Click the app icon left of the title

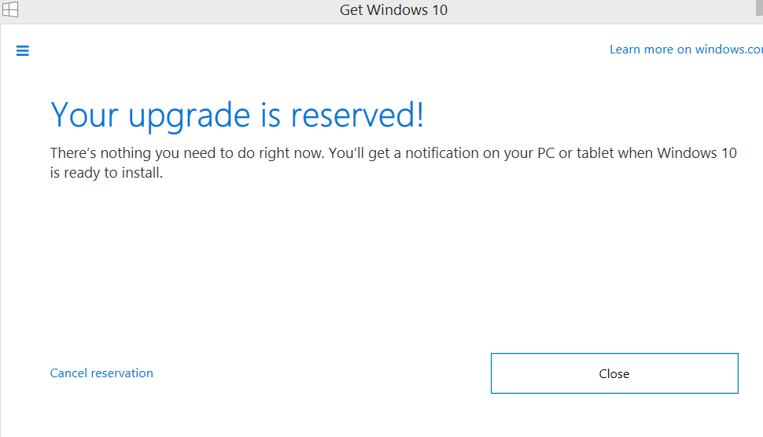pyautogui.click(x=9, y=10)
